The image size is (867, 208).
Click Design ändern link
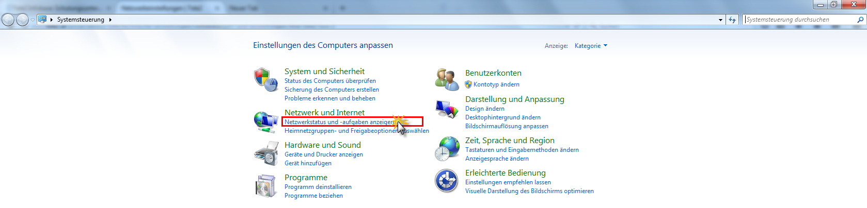(485, 109)
